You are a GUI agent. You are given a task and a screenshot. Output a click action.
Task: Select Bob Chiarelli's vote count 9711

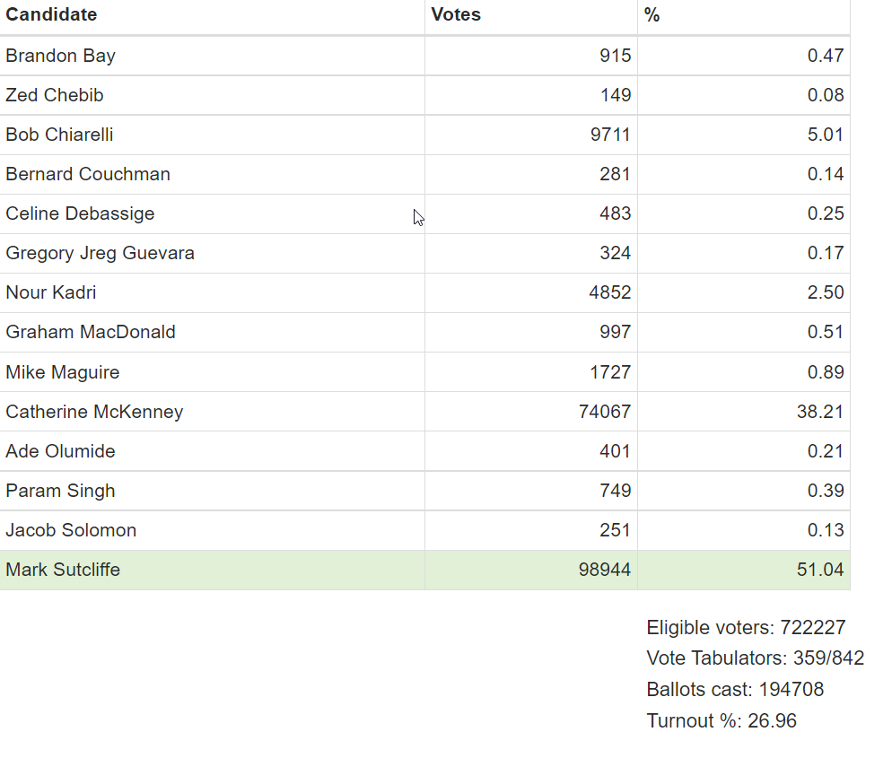pyautogui.click(x=610, y=135)
